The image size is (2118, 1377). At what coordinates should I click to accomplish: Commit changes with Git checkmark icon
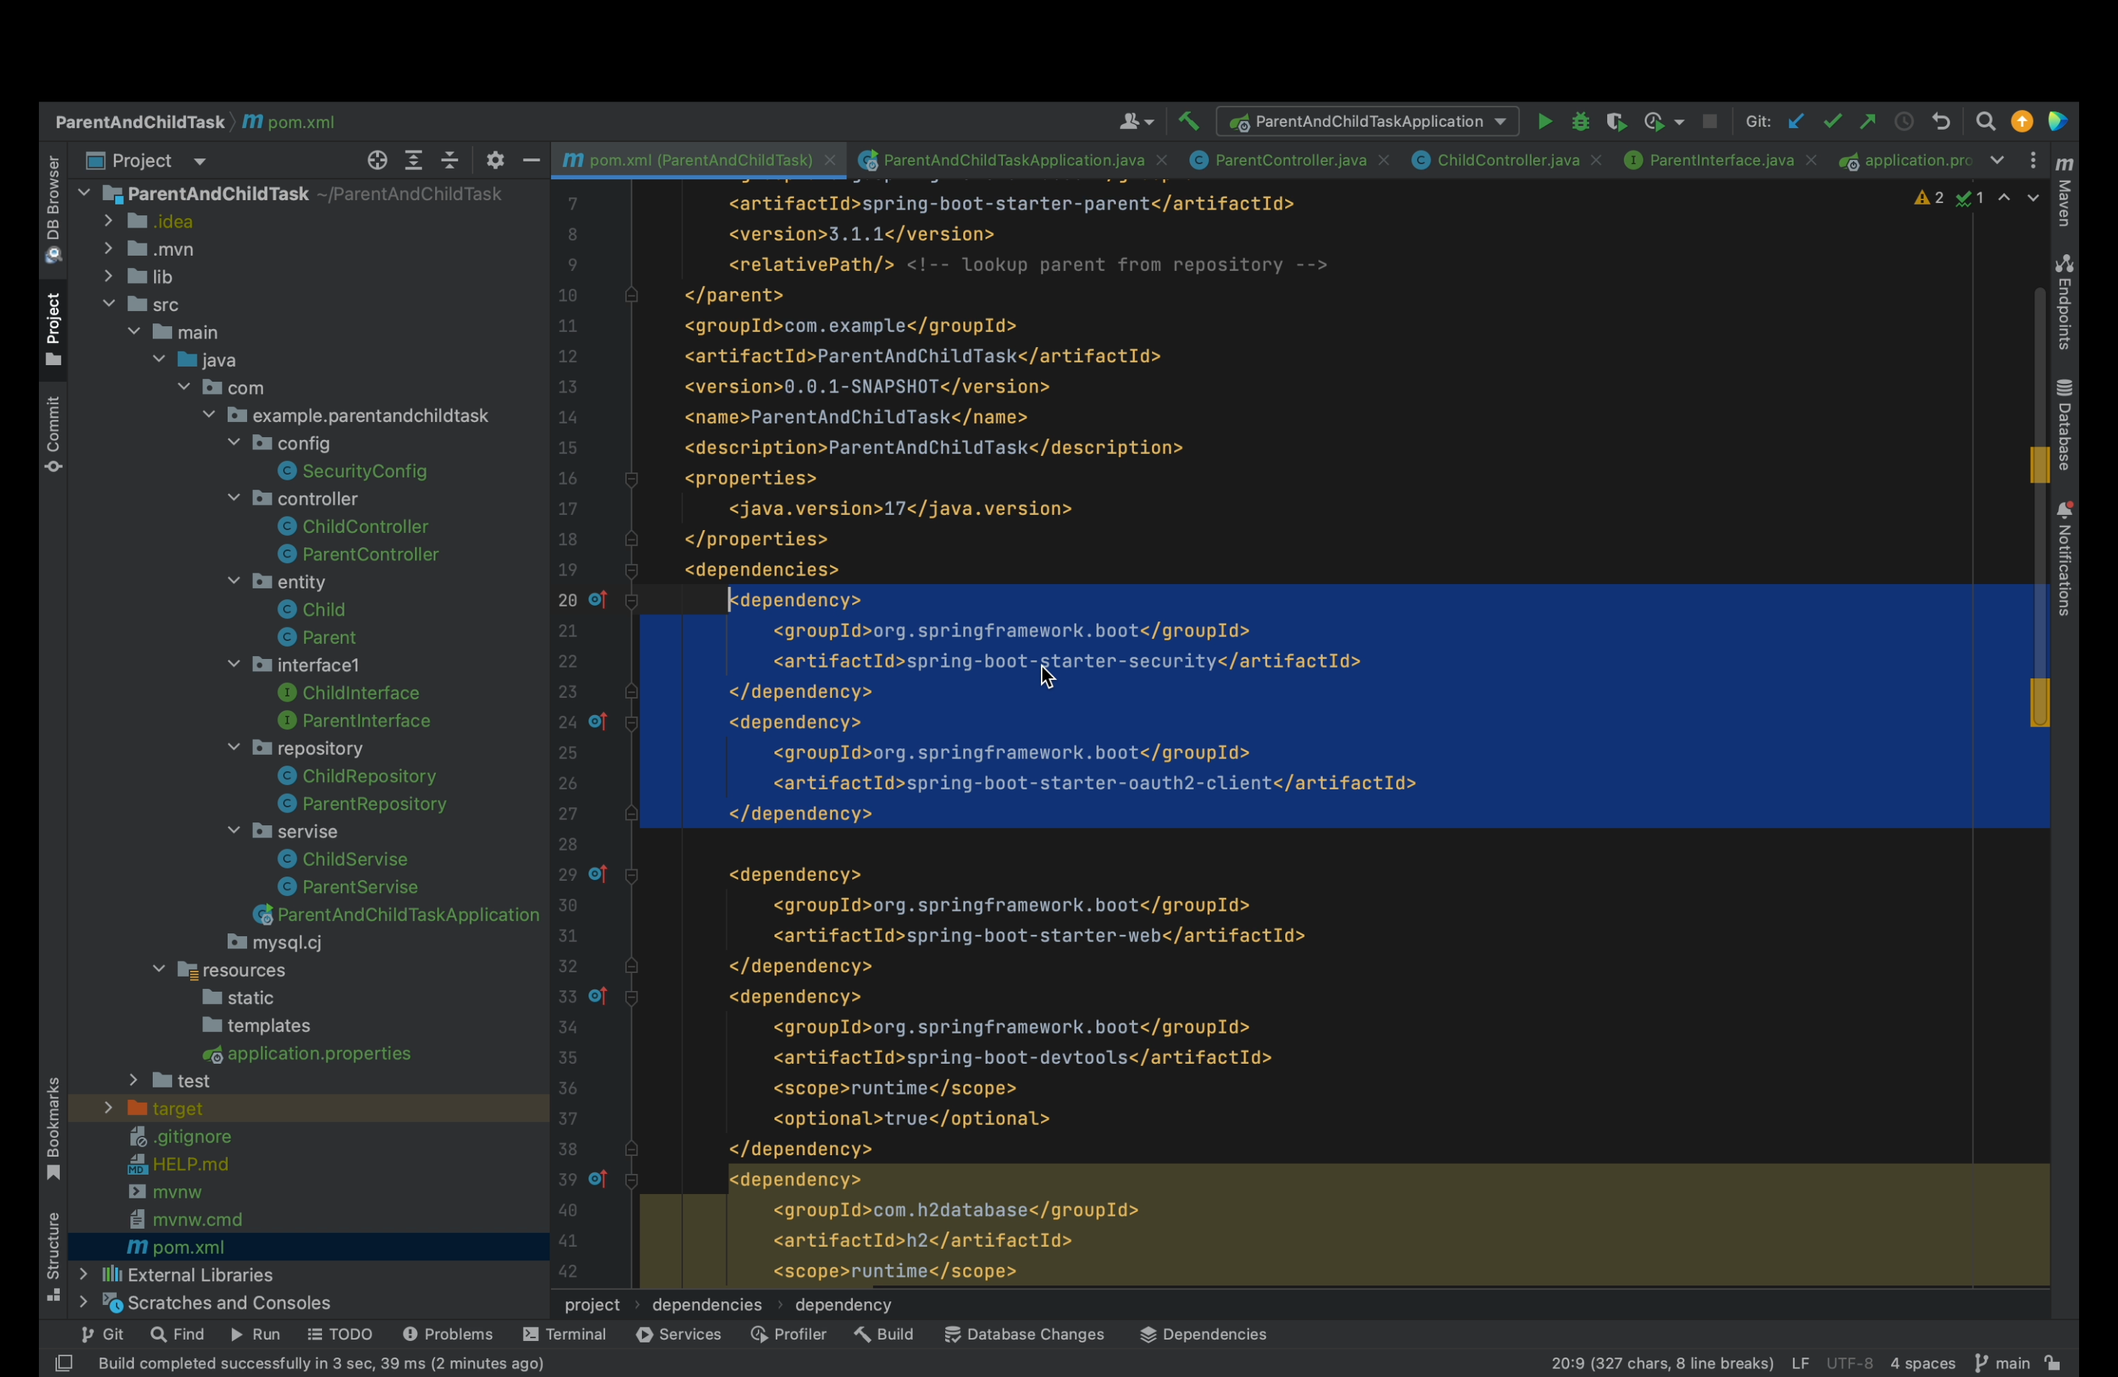(x=1831, y=122)
